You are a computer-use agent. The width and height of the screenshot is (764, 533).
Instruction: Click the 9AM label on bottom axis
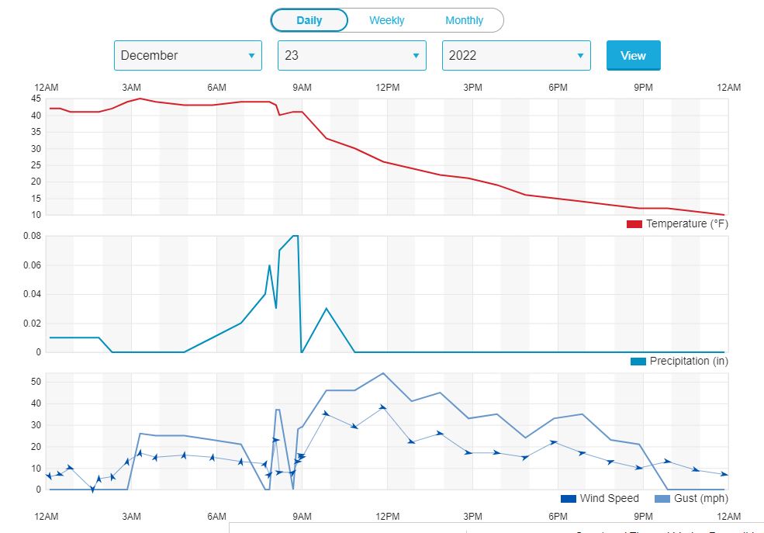(x=302, y=517)
